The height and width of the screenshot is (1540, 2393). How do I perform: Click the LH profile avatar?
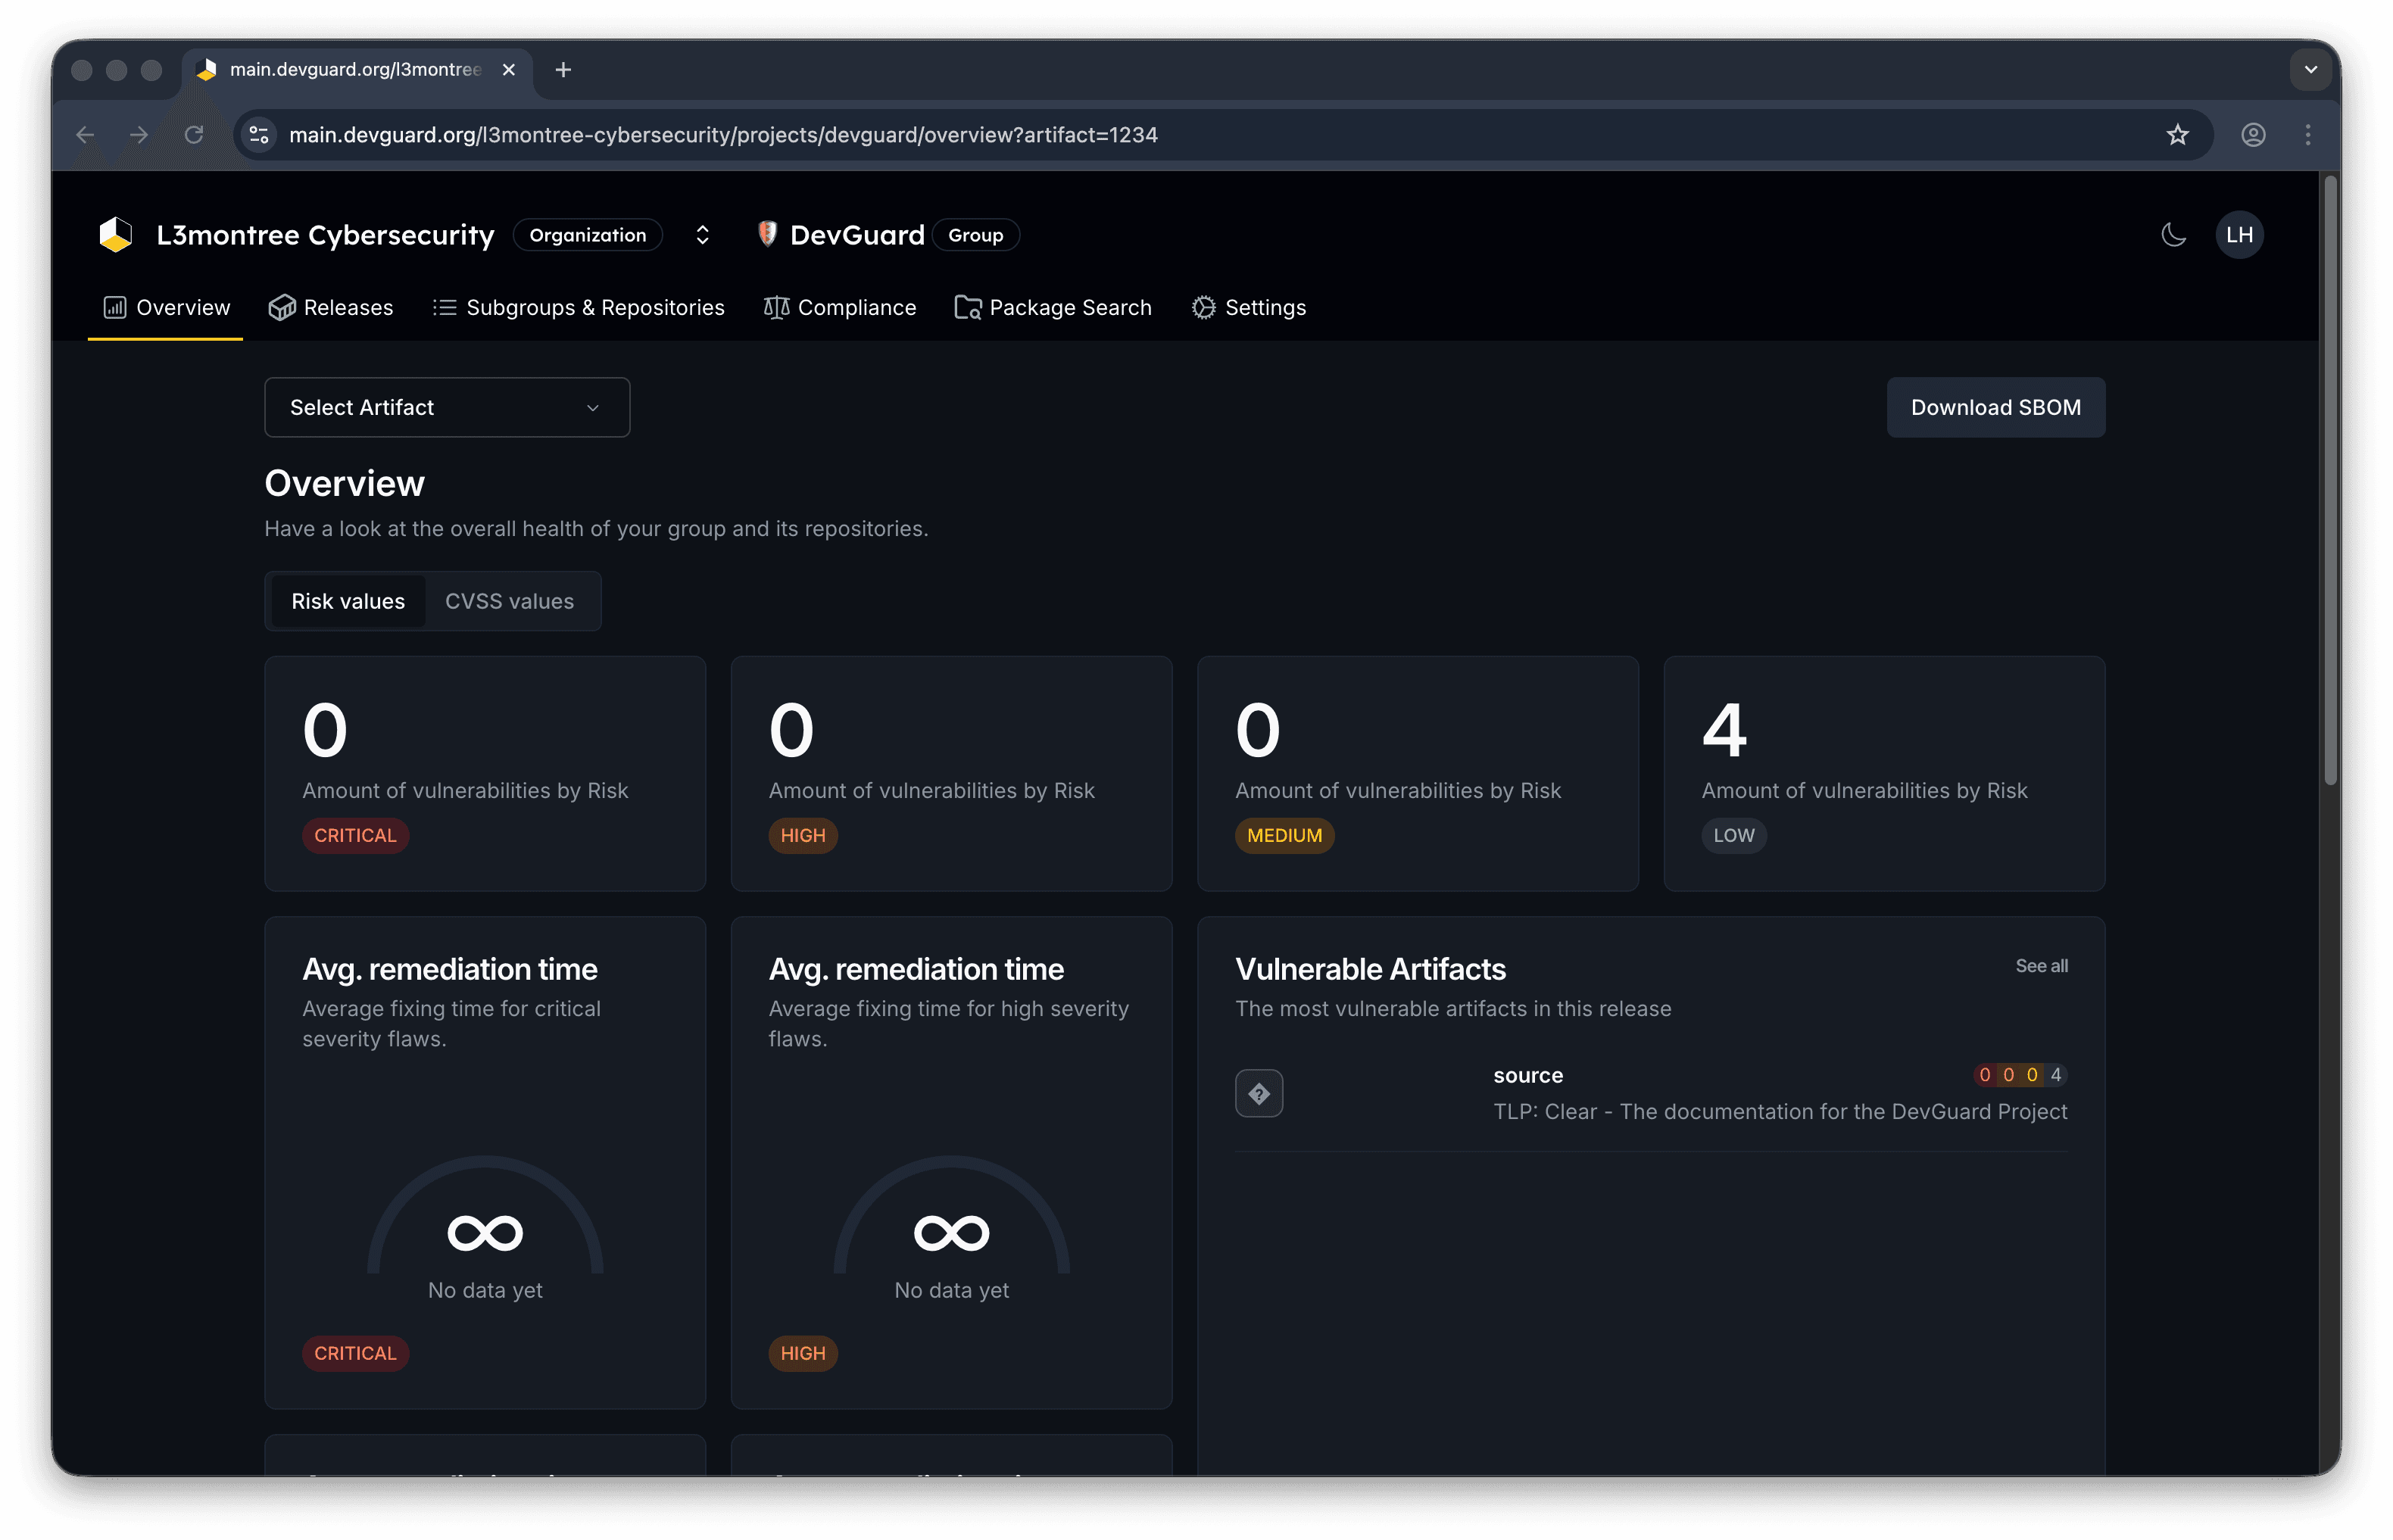coord(2240,234)
